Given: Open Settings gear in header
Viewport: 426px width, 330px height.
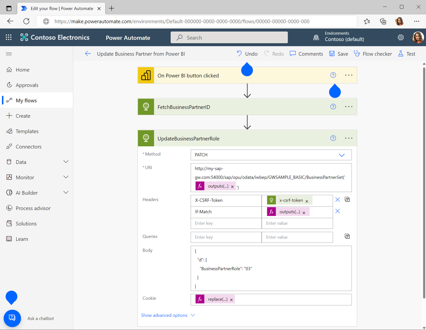Looking at the screenshot, I should pyautogui.click(x=400, y=37).
